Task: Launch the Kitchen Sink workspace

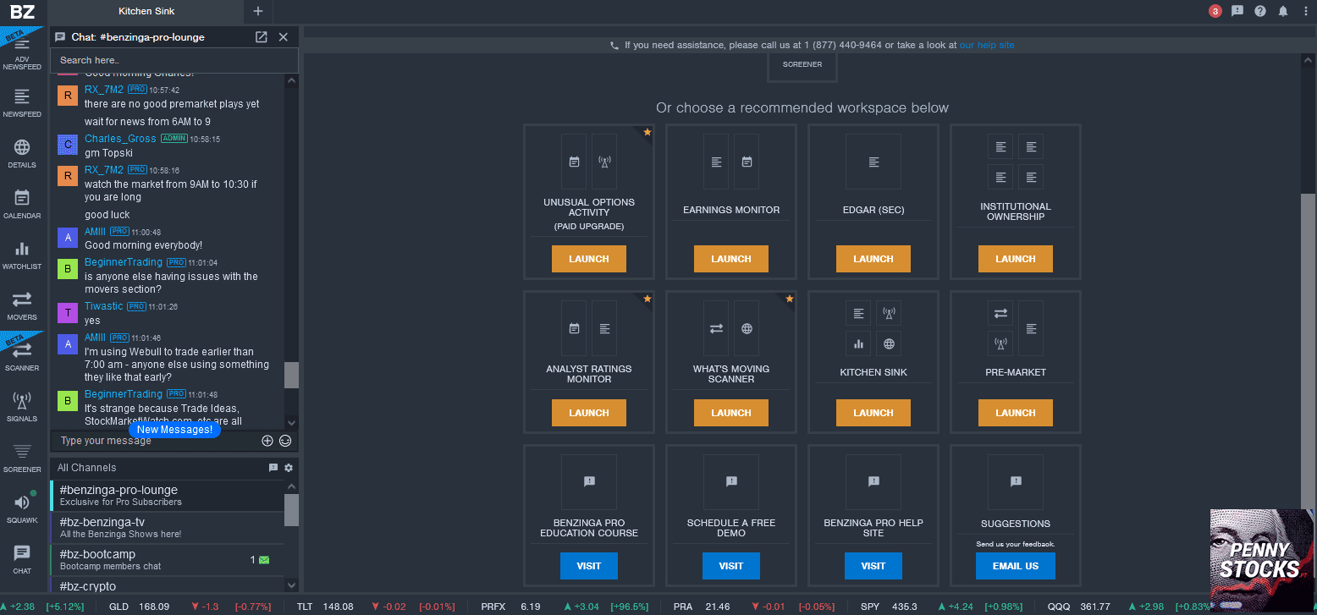Action: click(x=873, y=413)
